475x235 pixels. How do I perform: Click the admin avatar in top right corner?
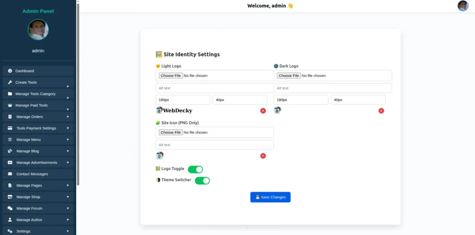463,6
